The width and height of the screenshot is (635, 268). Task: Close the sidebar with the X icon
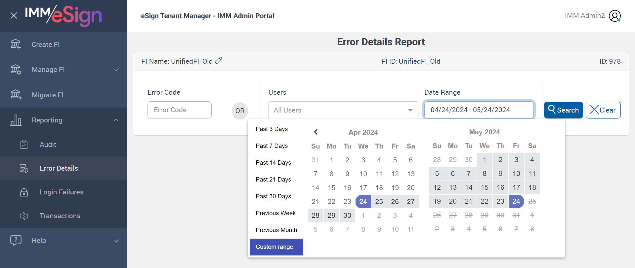(14, 16)
